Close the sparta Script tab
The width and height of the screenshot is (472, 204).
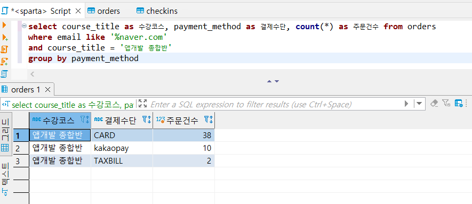pos(78,11)
